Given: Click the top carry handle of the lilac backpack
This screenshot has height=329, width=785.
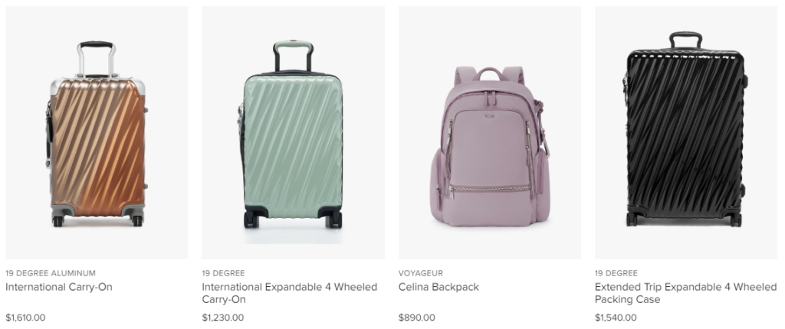Looking at the screenshot, I should point(490,74).
